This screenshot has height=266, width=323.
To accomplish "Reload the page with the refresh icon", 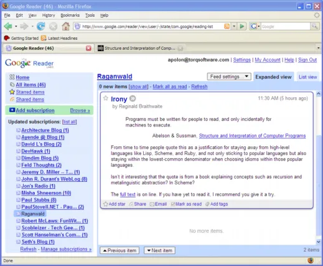I will coord(41,26).
